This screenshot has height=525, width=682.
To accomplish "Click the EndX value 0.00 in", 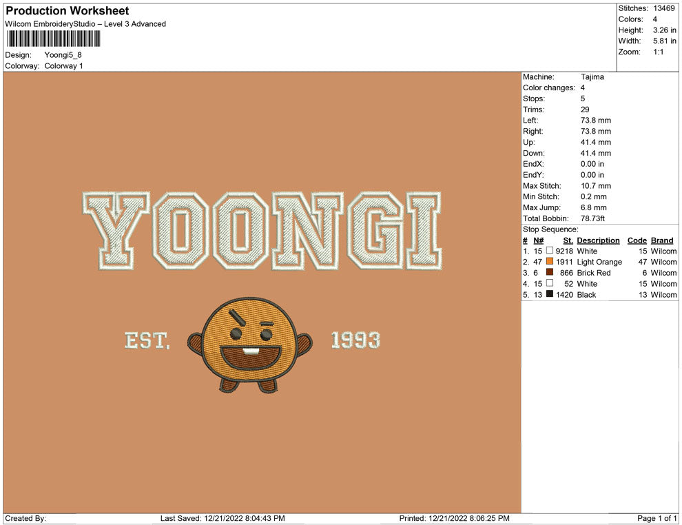I will 592,164.
